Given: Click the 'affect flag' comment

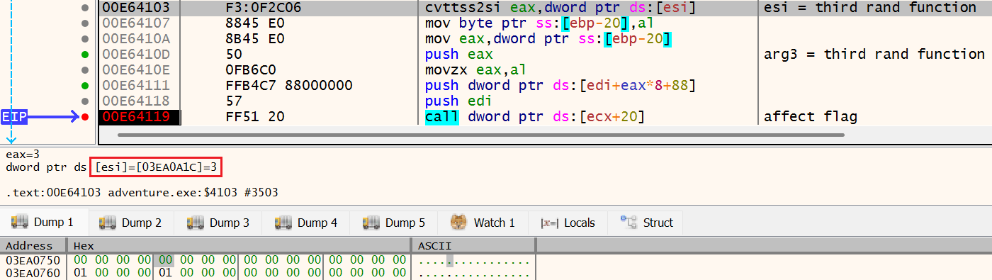Looking at the screenshot, I should (x=811, y=117).
